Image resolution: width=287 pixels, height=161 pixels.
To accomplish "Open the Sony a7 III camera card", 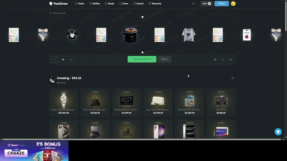I will coord(221,102).
